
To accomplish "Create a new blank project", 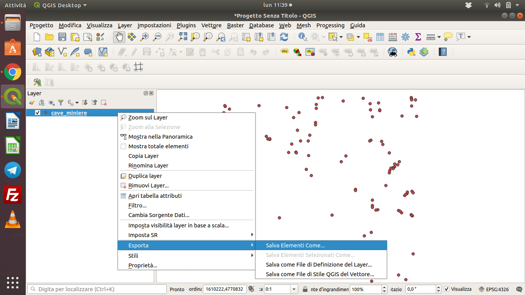I will (37, 37).
